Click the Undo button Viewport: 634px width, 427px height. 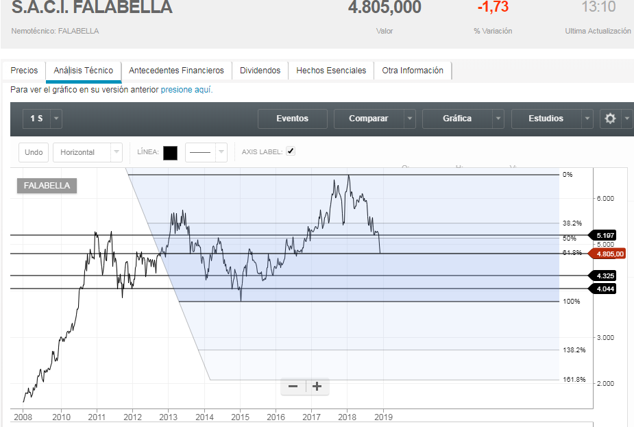[x=34, y=152]
